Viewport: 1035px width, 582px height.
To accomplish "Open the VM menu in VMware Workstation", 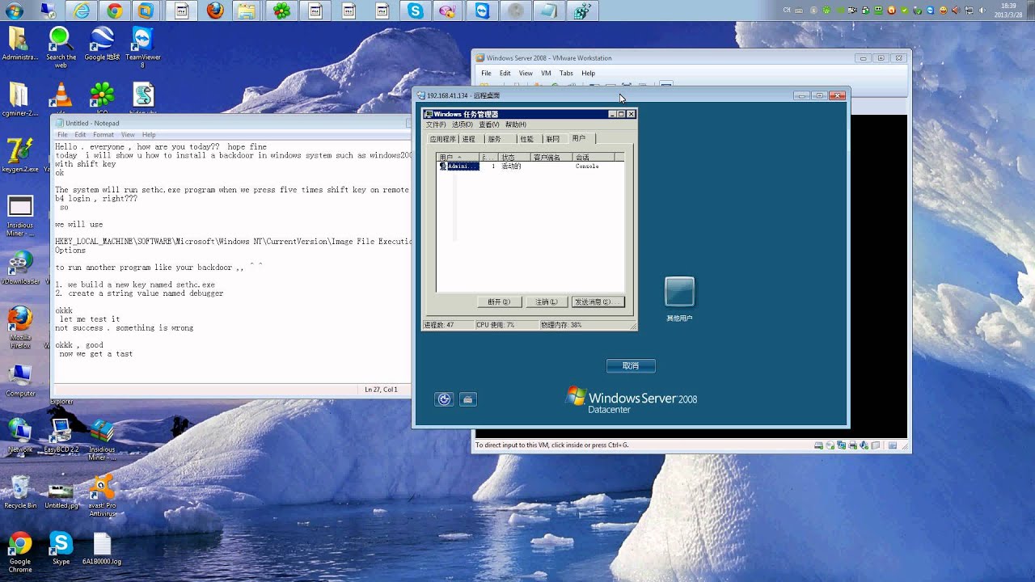I will click(x=546, y=73).
